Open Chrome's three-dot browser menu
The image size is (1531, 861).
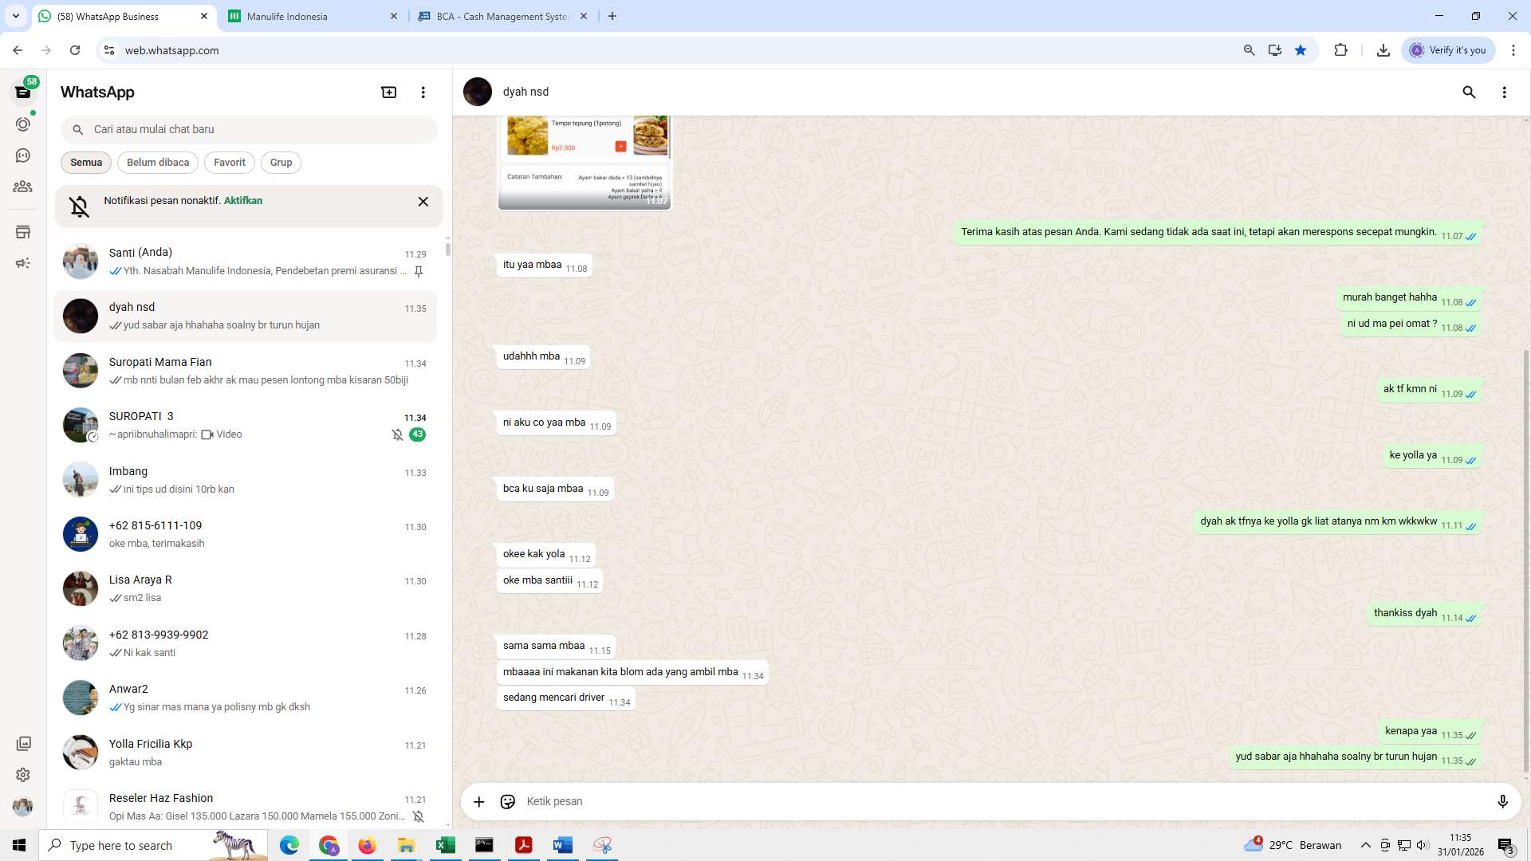[1514, 49]
